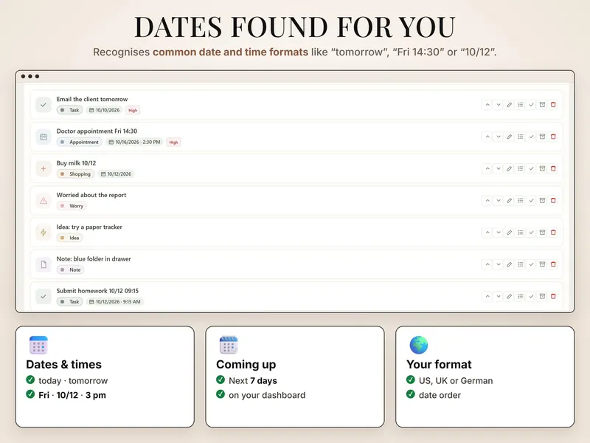590x443 pixels.
Task: Click the 'High' badge on the email client row
Action: [133, 110]
